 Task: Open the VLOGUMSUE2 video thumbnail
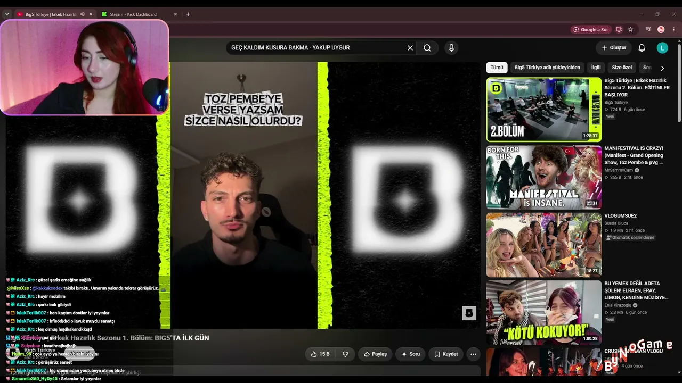click(x=544, y=245)
